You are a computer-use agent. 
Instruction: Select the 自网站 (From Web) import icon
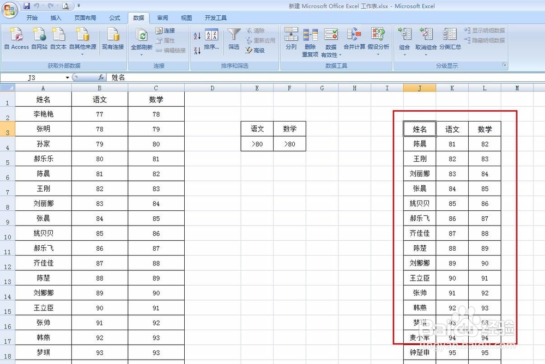[38, 38]
